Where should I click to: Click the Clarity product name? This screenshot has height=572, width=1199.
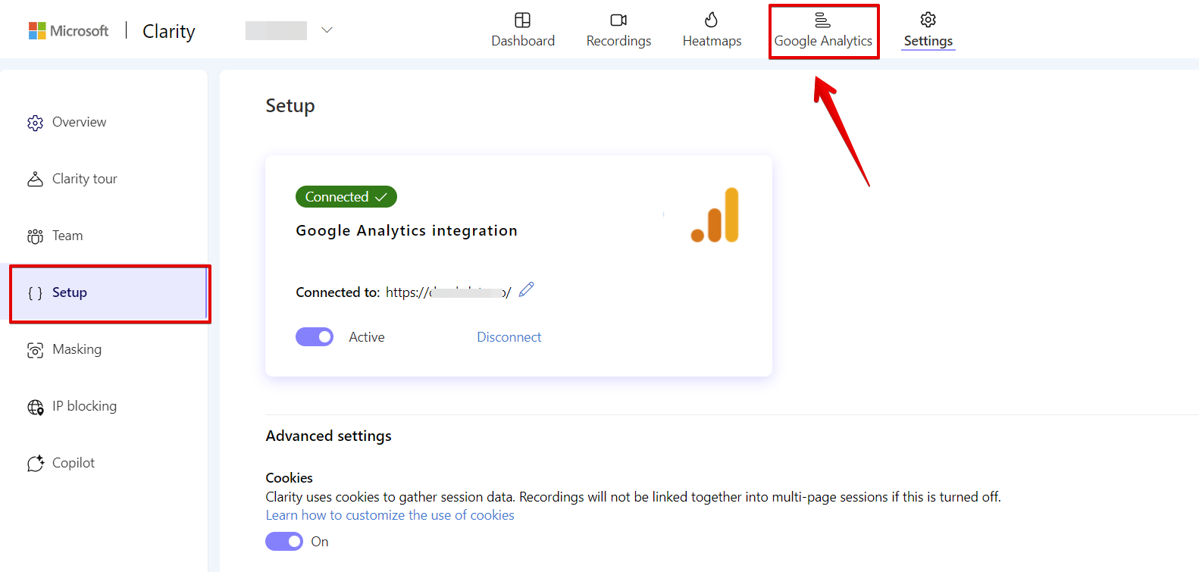(169, 31)
